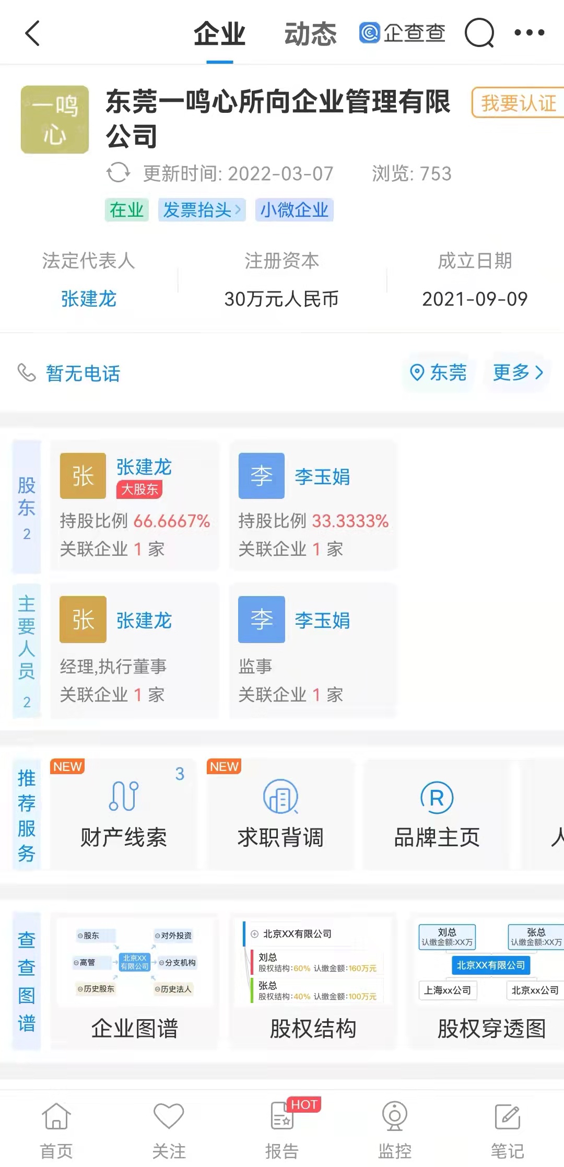
Task: Tap the back arrow icon
Action: coord(32,33)
